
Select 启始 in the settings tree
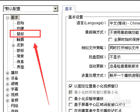coord(20,23)
